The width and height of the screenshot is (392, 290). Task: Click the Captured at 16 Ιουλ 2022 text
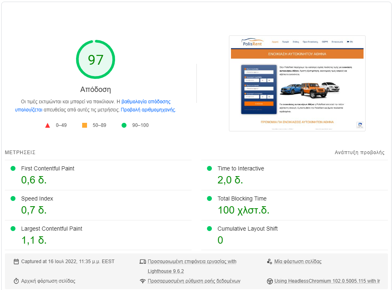point(68,262)
